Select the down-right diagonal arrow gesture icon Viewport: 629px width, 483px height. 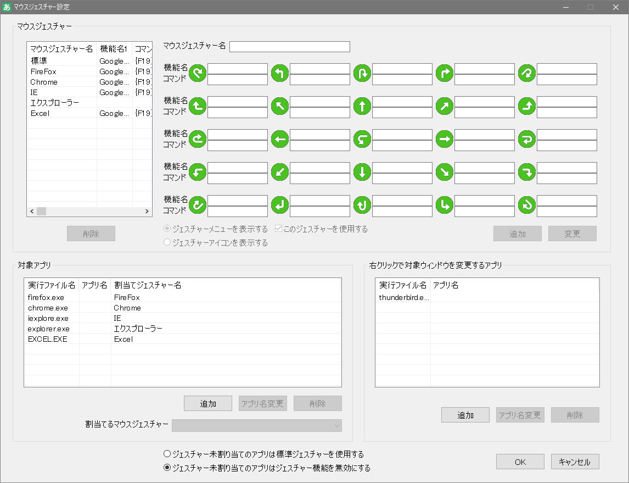click(x=444, y=172)
